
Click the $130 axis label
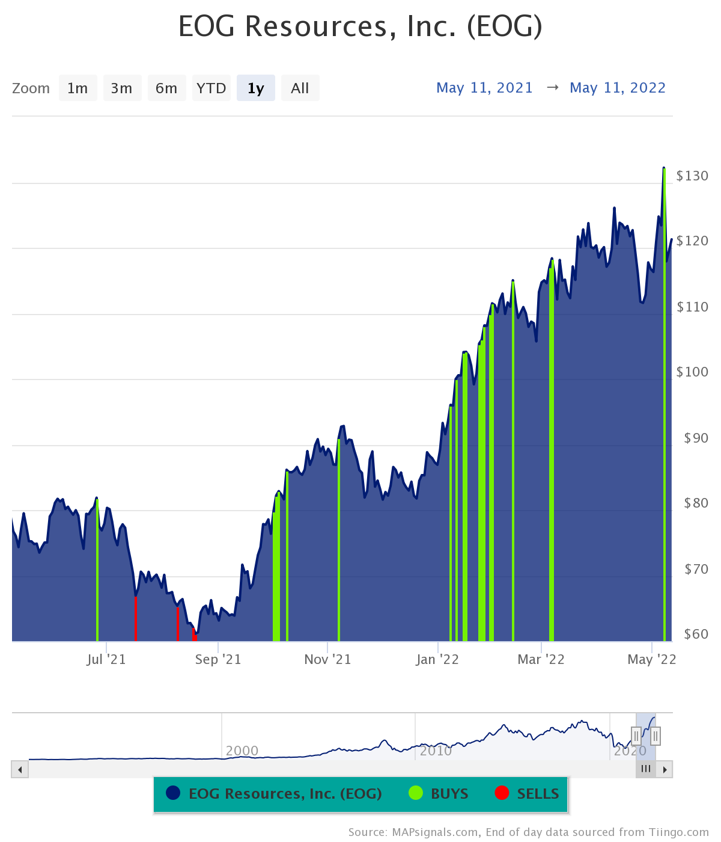692,176
